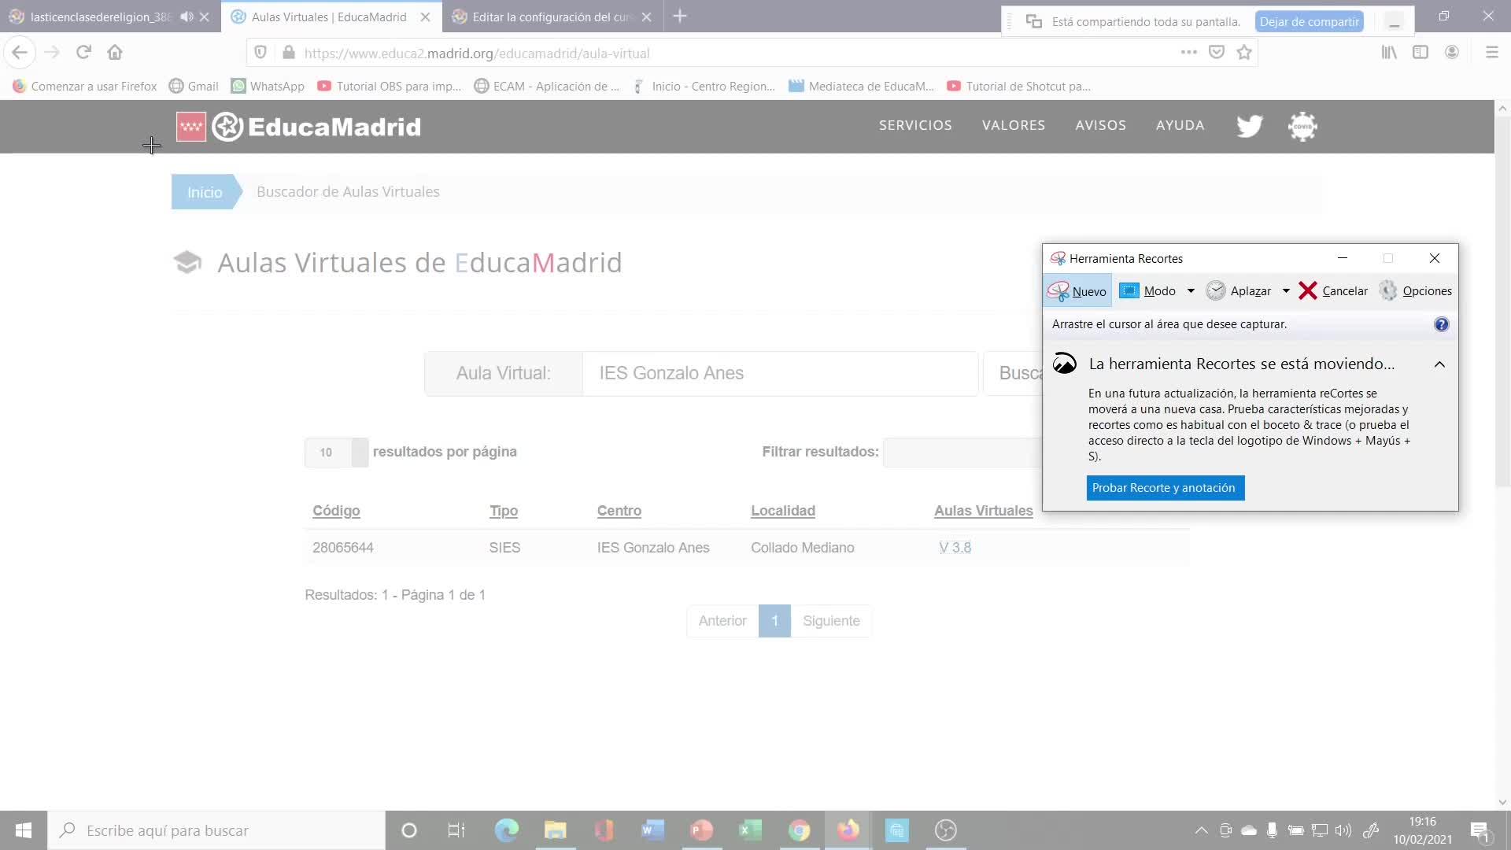1511x850 pixels.
Task: Click the Firefox home button
Action: (115, 53)
